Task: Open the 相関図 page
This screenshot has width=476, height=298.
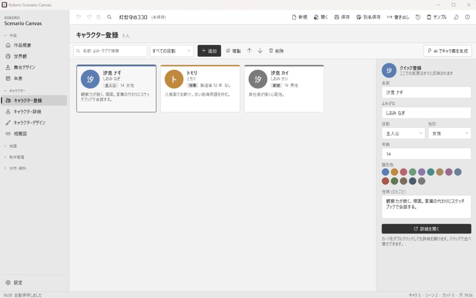Action: [33, 134]
